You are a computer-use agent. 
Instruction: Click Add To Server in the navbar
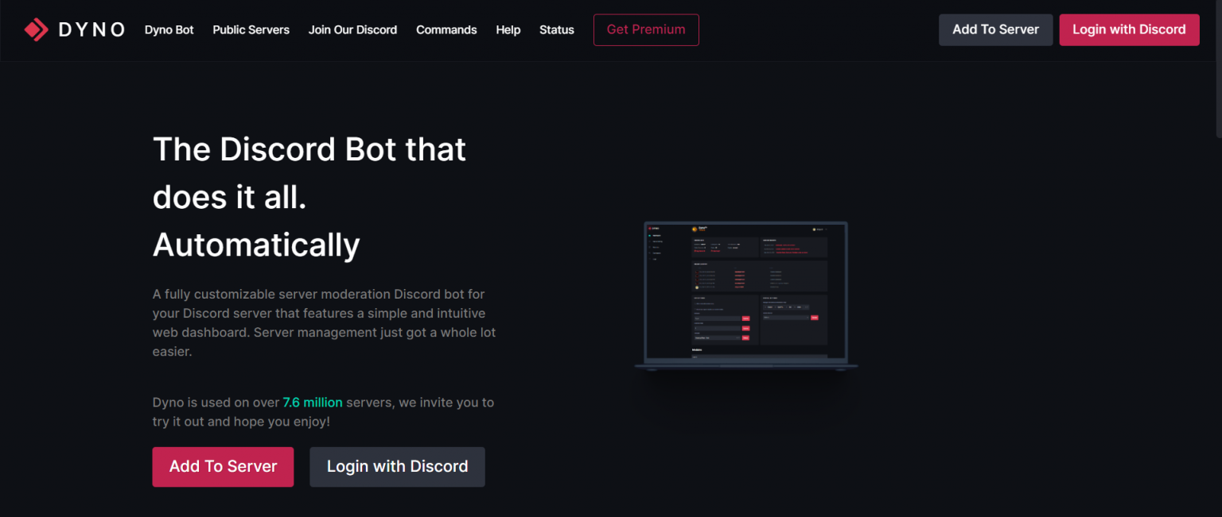click(x=995, y=29)
